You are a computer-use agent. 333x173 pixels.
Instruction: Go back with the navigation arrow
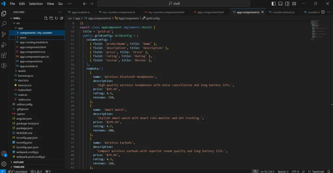85,4
